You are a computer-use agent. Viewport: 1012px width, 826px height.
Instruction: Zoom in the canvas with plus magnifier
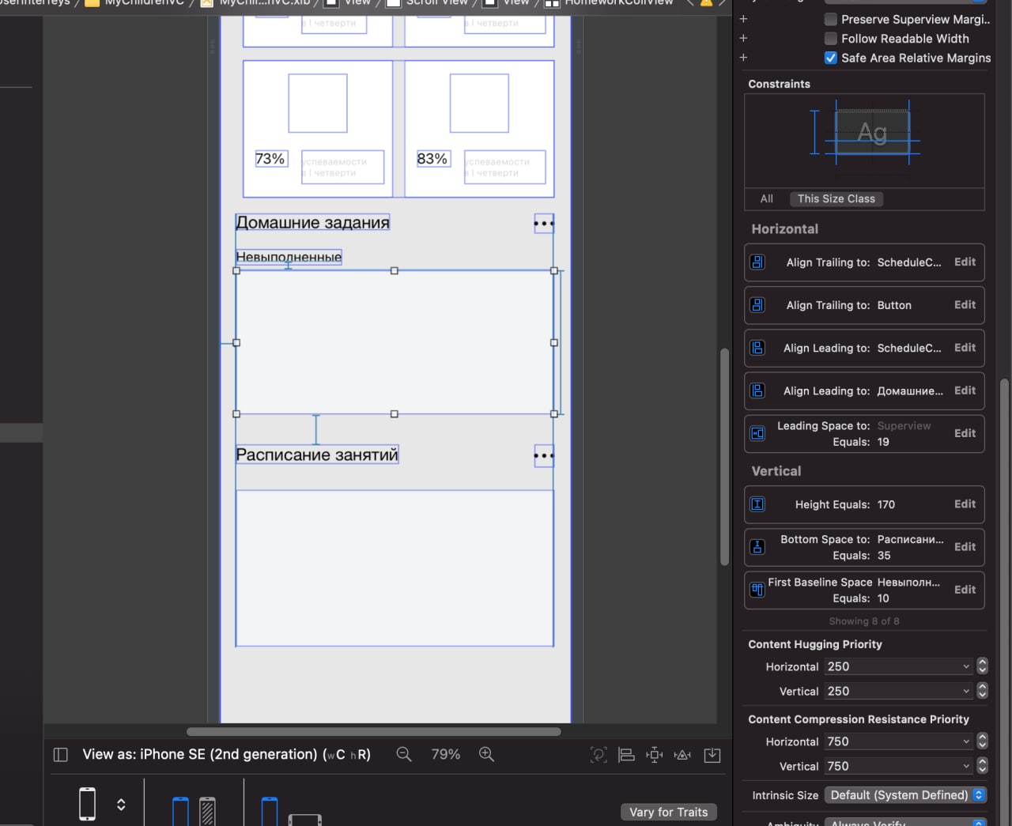pos(486,754)
